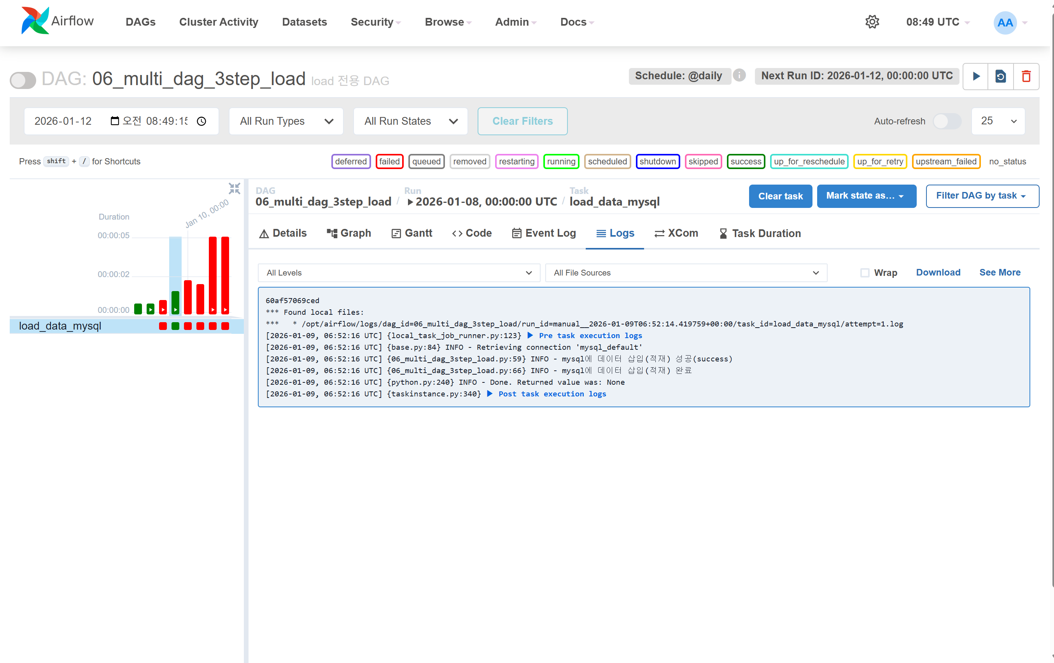1054x663 pixels.
Task: Expand the All Levels log filter
Action: pos(398,272)
